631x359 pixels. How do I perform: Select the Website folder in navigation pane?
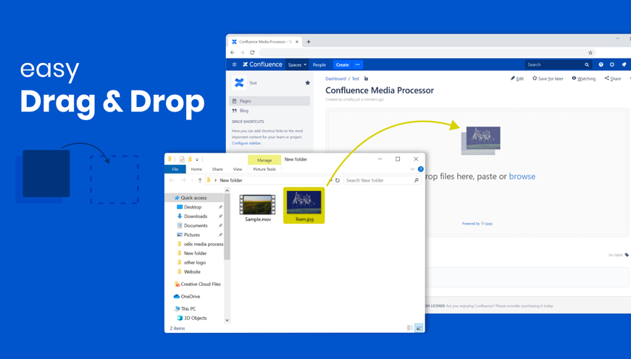[192, 271]
